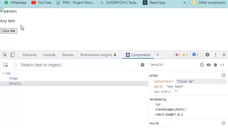The image size is (228, 128).
Task: Collapse the App tree node arrow
Action: (x=3, y=74)
